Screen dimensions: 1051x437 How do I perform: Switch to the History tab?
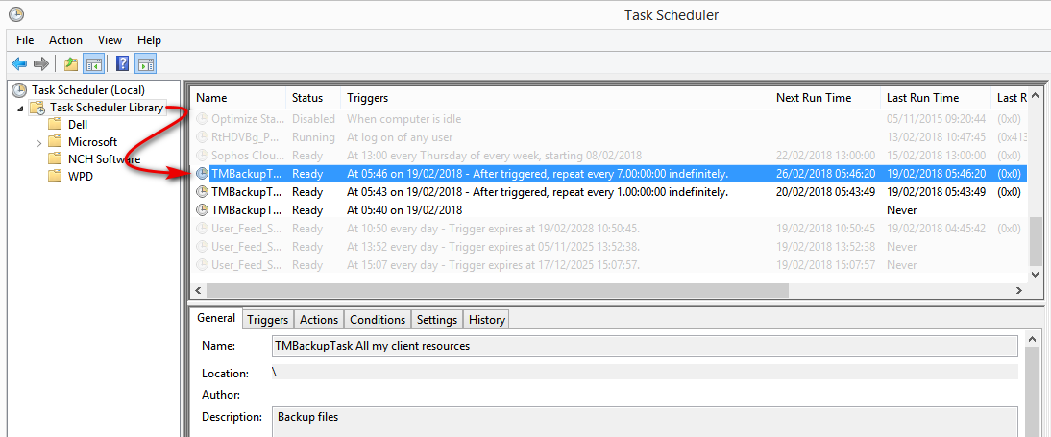(x=487, y=320)
